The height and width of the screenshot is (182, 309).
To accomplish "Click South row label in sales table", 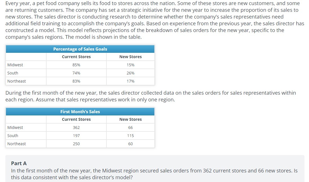I will pyautogui.click(x=13, y=136).
